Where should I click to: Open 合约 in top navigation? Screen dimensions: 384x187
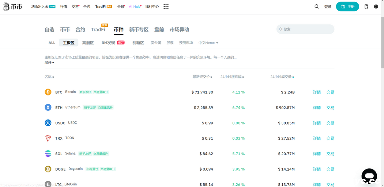pyautogui.click(x=87, y=7)
